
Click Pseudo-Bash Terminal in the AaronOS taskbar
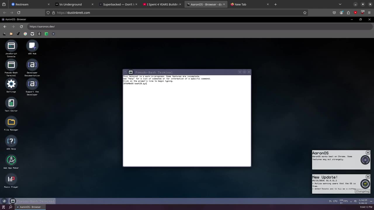(32, 201)
